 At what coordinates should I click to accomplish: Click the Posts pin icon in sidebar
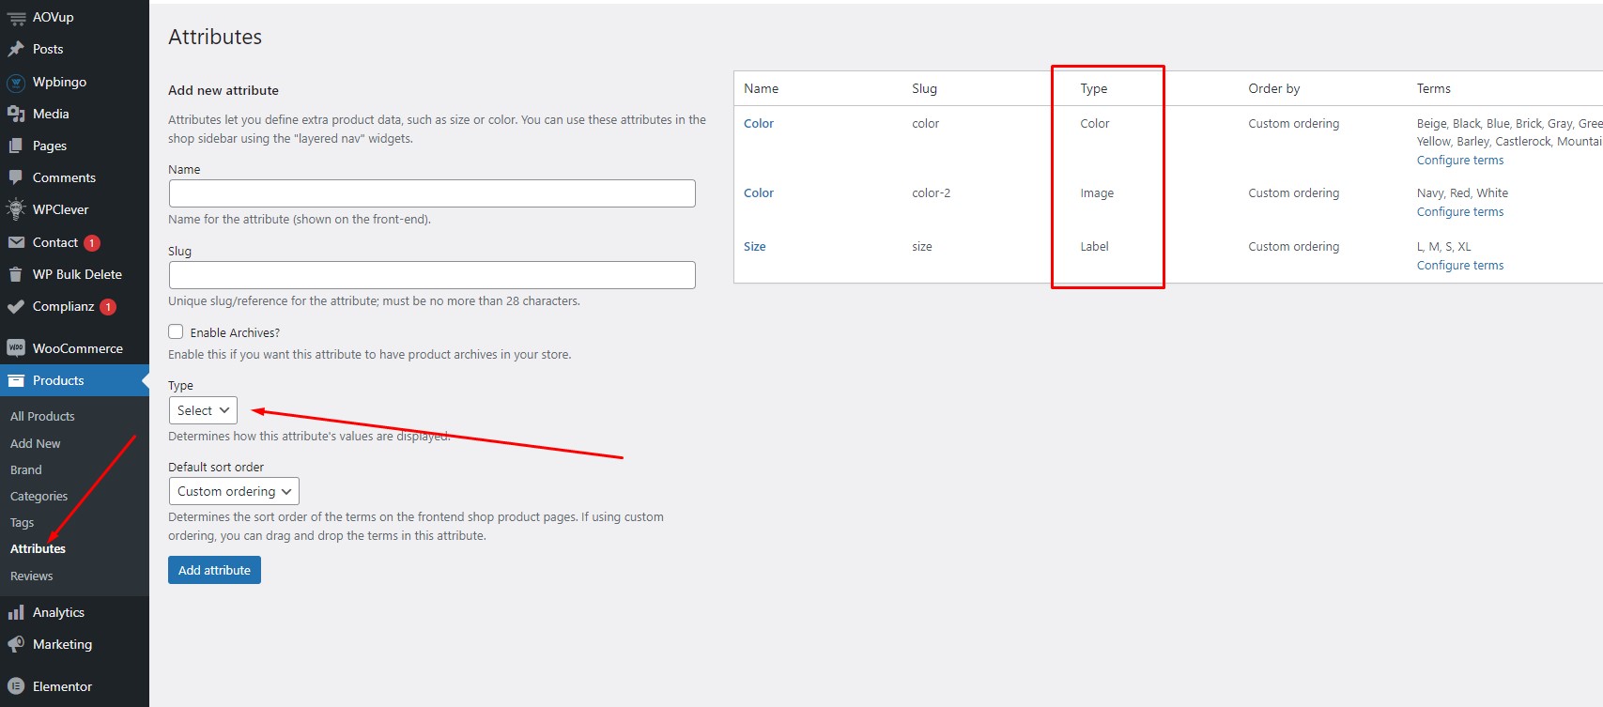click(16, 49)
